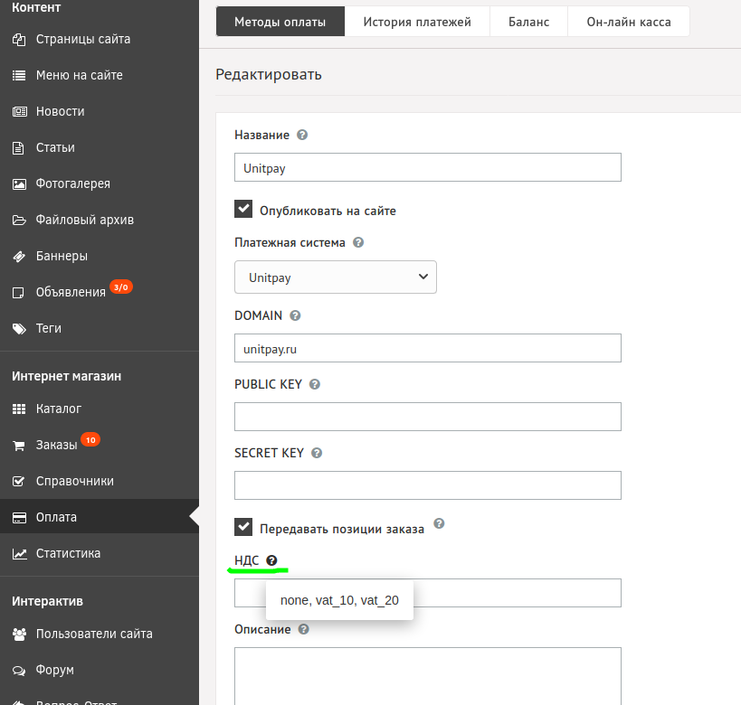Click the help icon beside PUBLIC KEY
The width and height of the screenshot is (741, 705).
pos(315,384)
